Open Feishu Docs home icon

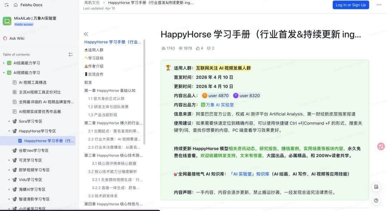pos(15,5)
